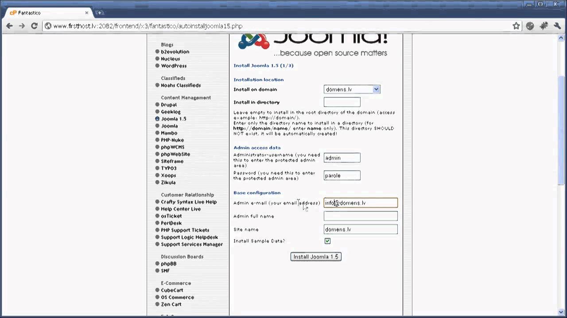Bookmark this page with the star icon
Image resolution: width=567 pixels, height=318 pixels.
click(x=516, y=26)
